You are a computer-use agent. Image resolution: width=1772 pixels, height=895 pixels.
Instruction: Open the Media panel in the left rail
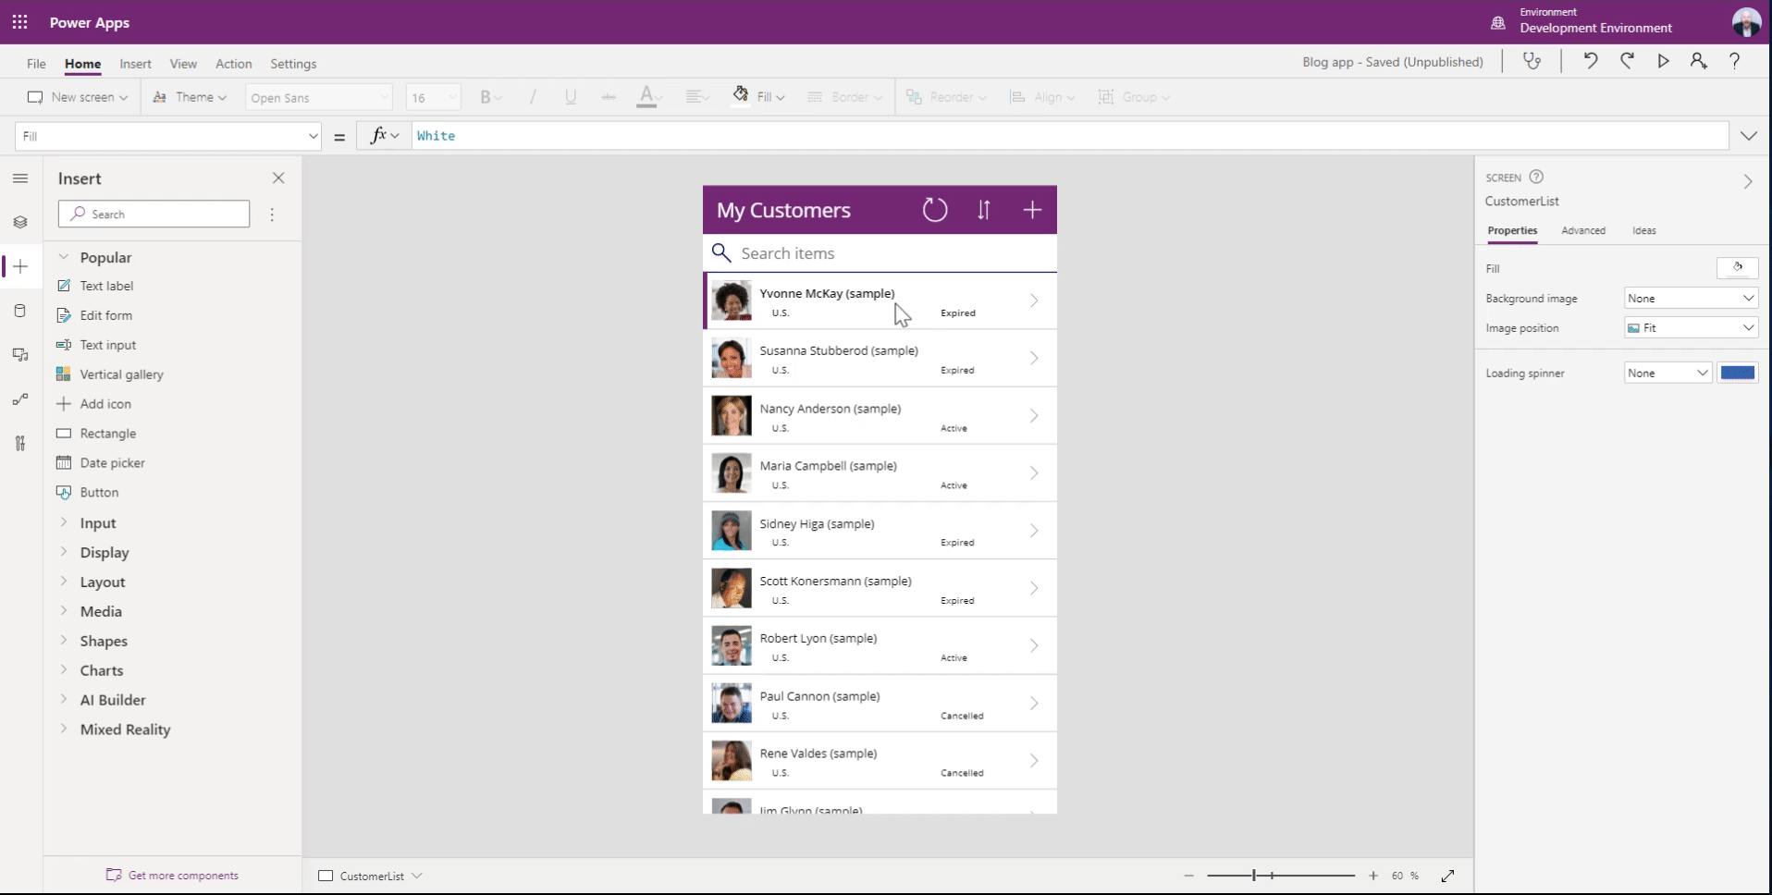[20, 355]
